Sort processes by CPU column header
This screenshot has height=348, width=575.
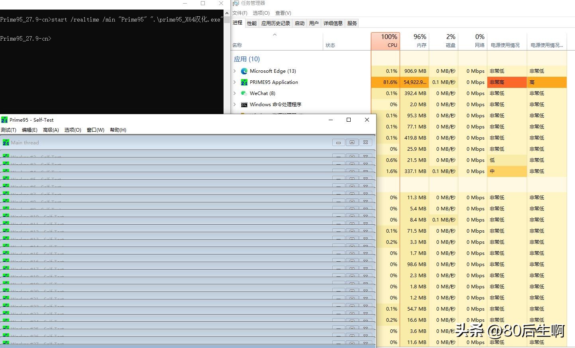[385, 41]
